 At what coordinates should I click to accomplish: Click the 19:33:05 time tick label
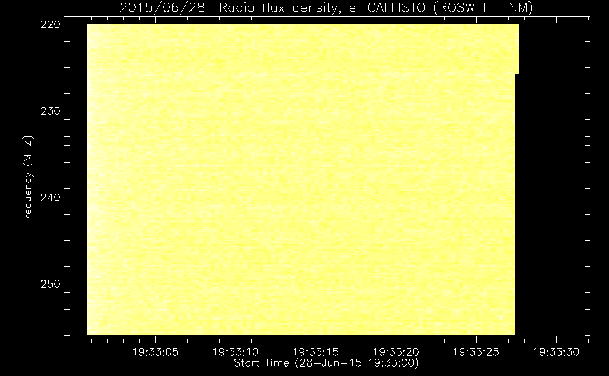155,352
